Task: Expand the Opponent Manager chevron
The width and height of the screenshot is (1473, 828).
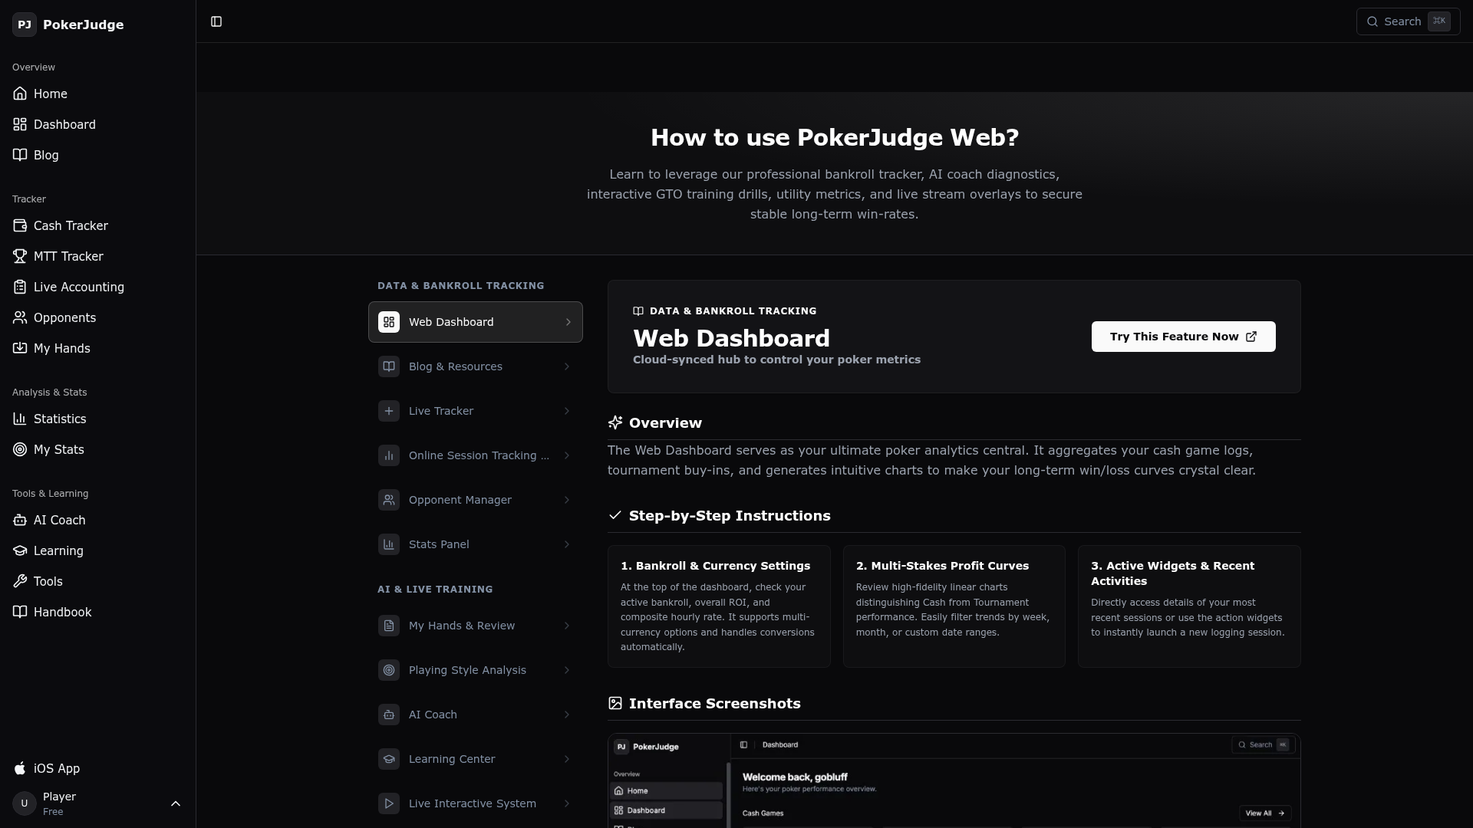Action: click(x=567, y=500)
